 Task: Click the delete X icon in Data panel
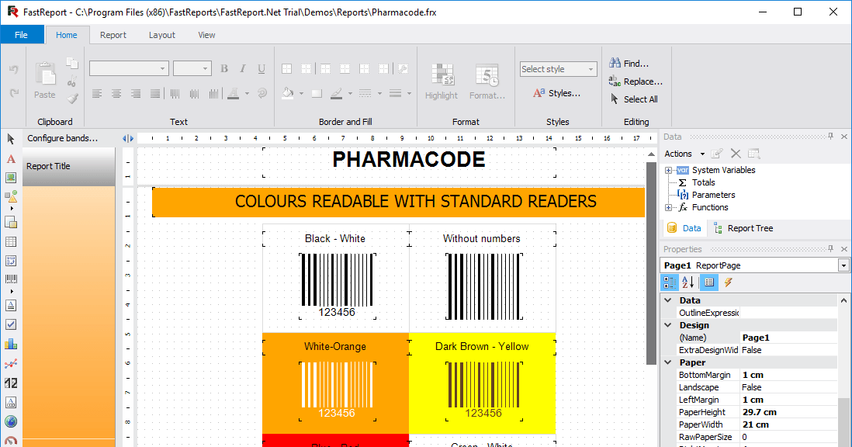736,154
